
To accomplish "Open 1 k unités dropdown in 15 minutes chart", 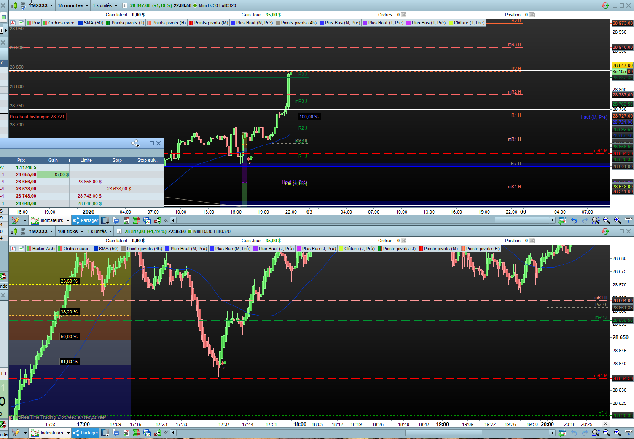I will (x=105, y=5).
